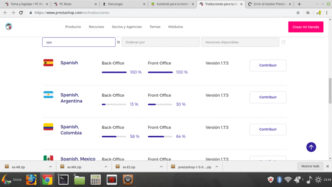Open the es-ES.zip downloaded file
The width and height of the screenshot is (332, 187).
(x=129, y=167)
